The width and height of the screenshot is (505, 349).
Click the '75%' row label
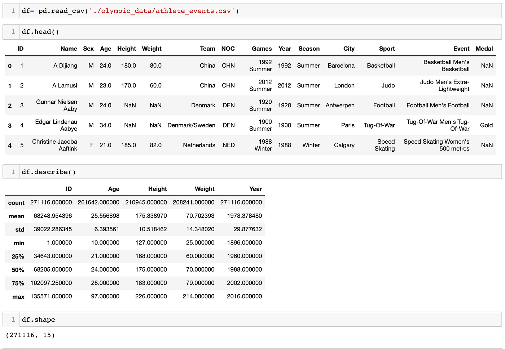tap(18, 283)
